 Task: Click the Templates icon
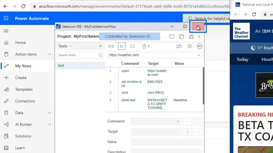click(6, 89)
